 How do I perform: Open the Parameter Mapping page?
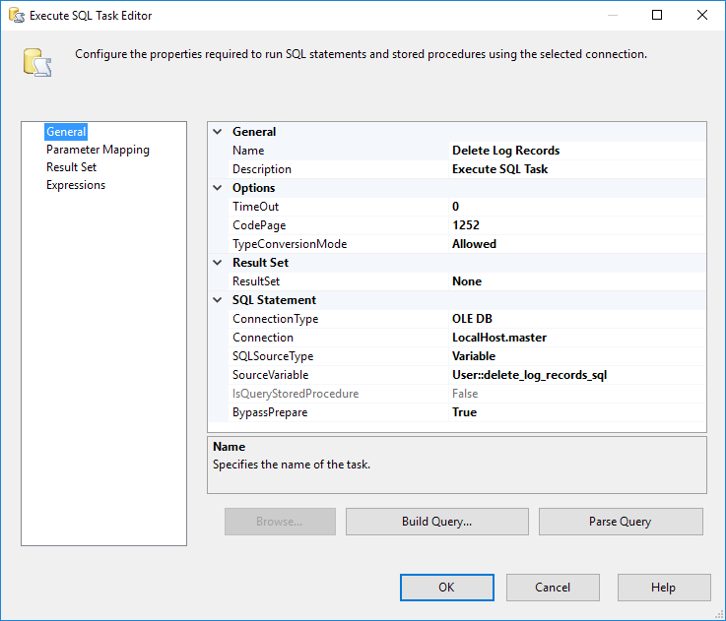[98, 150]
